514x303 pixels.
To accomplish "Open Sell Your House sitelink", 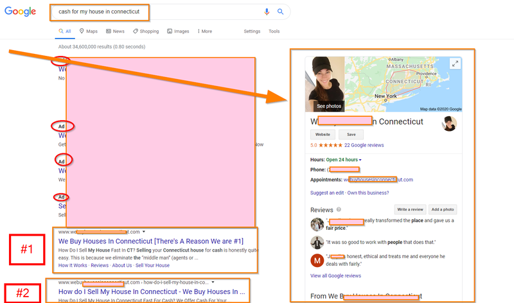I will point(152,265).
